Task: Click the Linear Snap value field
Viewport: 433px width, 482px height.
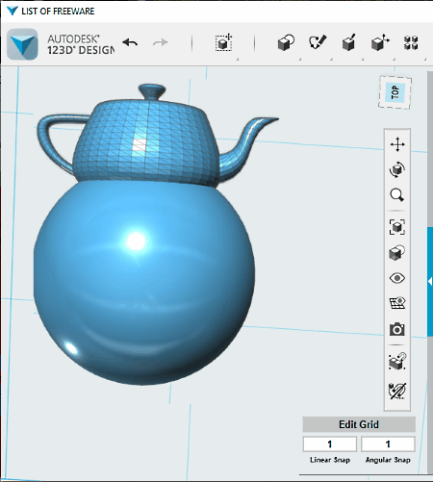Action: pyautogui.click(x=330, y=444)
